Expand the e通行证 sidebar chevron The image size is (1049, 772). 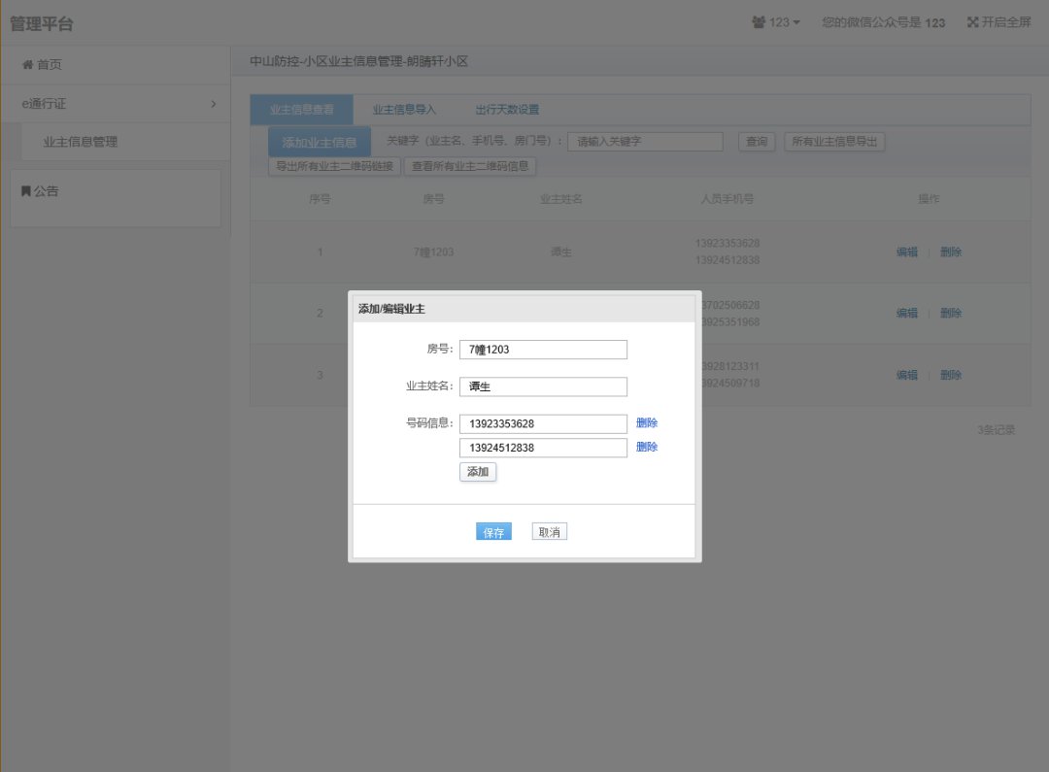tap(213, 103)
